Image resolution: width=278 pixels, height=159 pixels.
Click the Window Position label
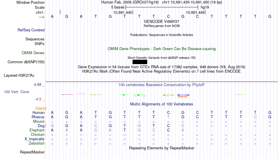pos(30,2)
